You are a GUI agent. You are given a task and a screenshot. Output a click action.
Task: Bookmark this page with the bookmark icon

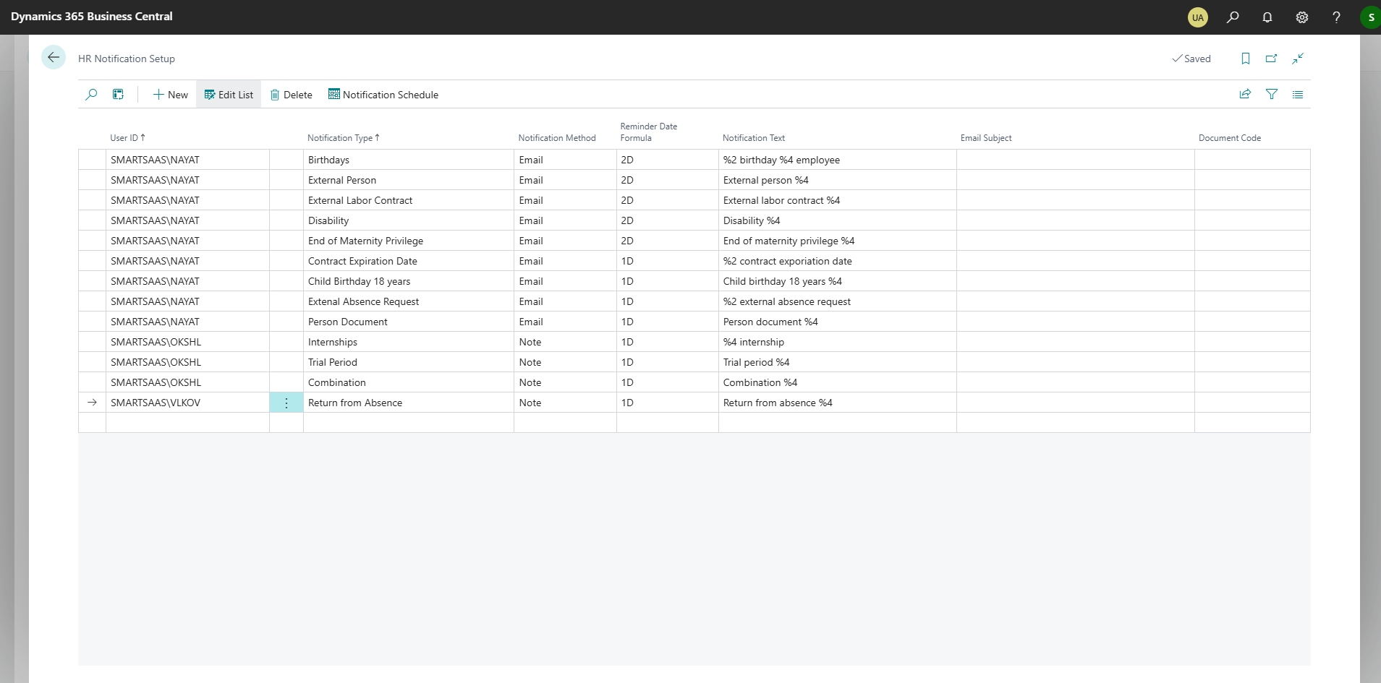click(x=1246, y=59)
